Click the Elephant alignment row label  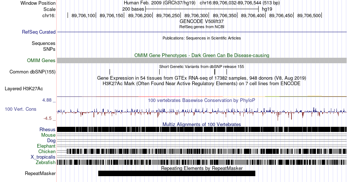pyautogui.click(x=46, y=146)
